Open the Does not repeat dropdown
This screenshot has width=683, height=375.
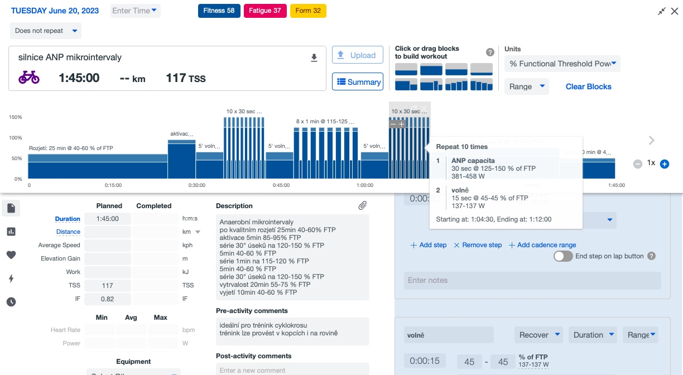click(x=46, y=31)
